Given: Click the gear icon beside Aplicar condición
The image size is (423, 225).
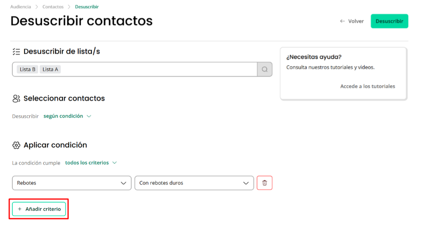Looking at the screenshot, I should 16,145.
